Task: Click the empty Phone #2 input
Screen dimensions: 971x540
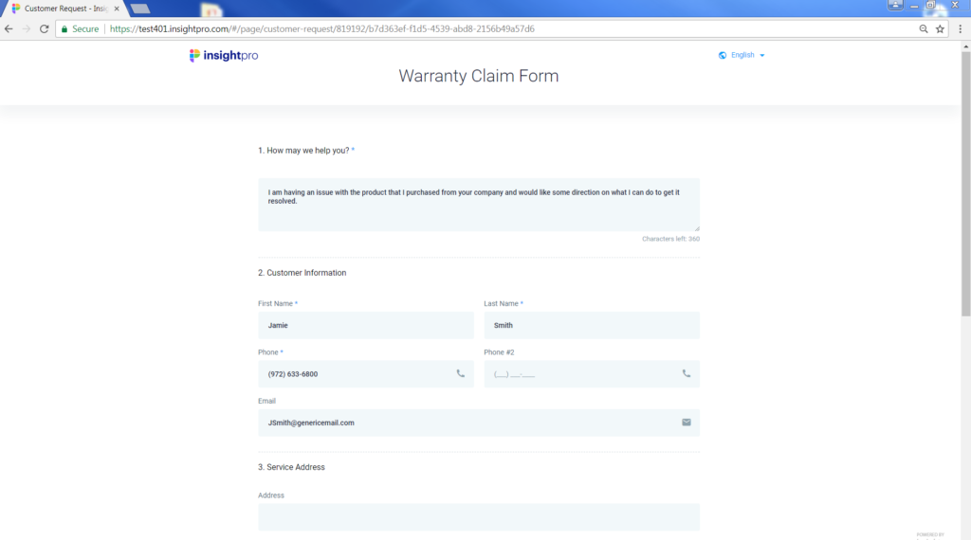Action: tap(578, 374)
